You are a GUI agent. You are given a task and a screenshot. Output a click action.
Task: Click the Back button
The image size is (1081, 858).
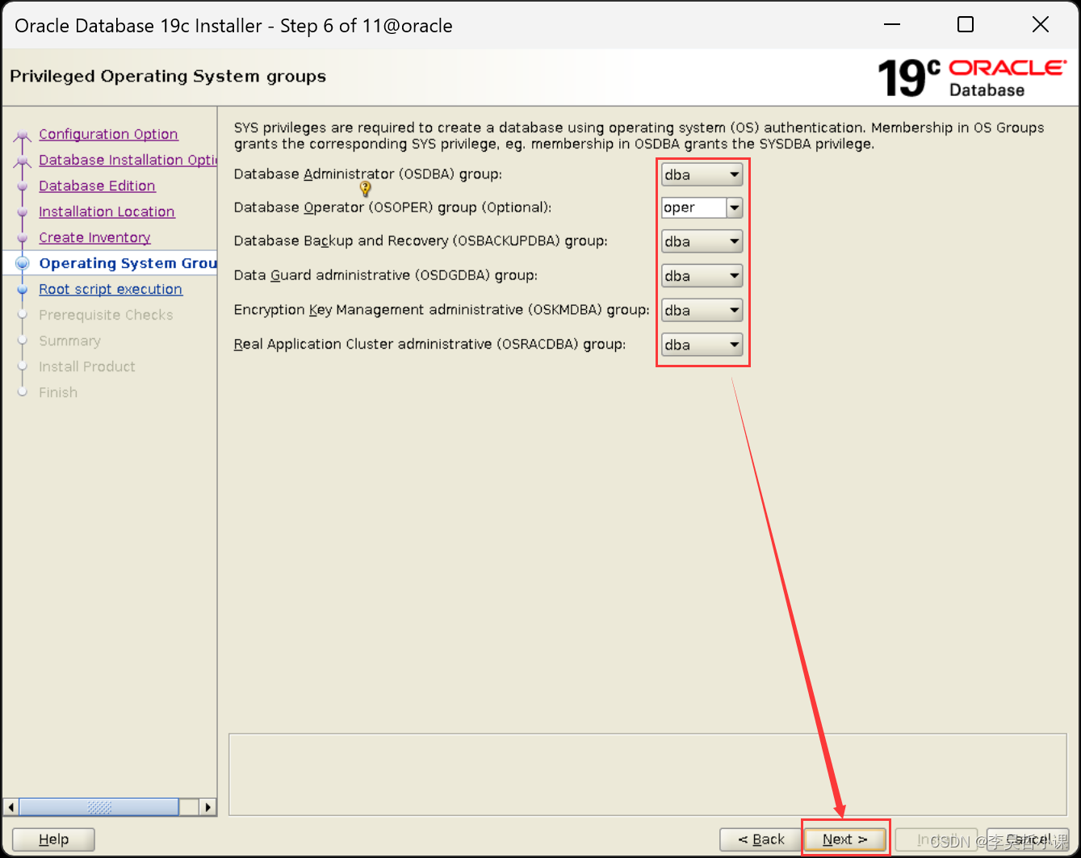(760, 839)
